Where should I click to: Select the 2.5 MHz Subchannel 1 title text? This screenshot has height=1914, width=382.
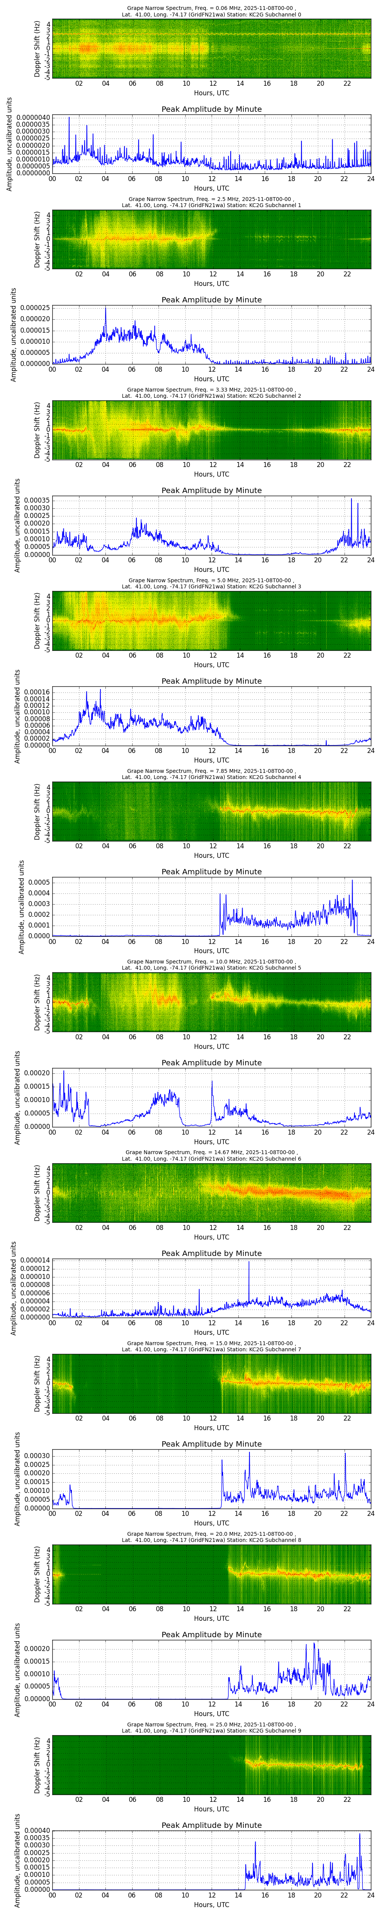(211, 202)
